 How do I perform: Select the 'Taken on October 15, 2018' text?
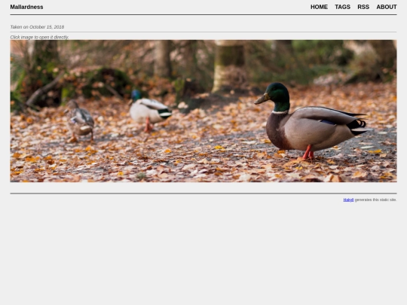click(37, 27)
